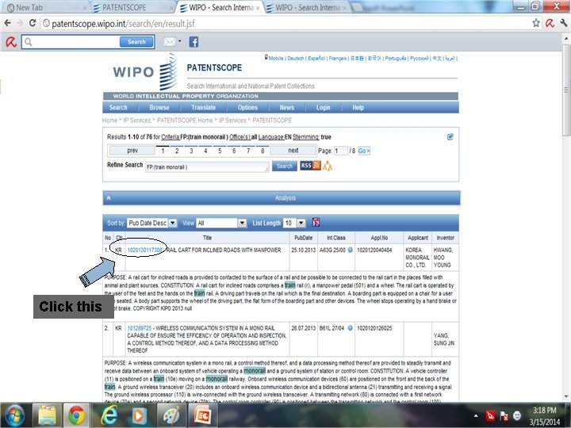Screen dimensions: 571x428
Task: Open the Sort by Pub Date Desc dropdown
Action: (151, 223)
